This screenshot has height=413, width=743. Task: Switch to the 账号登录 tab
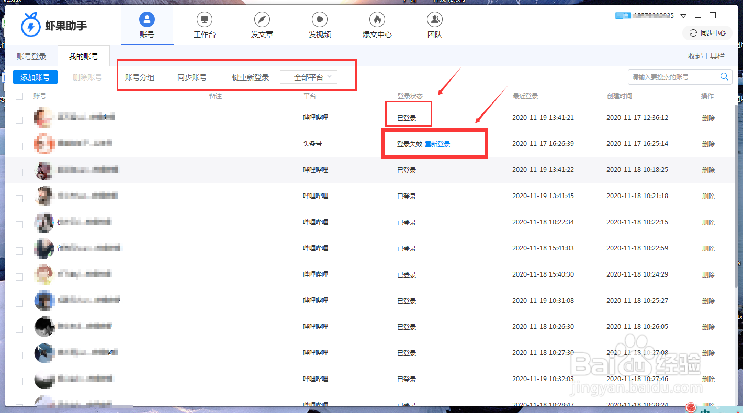point(32,55)
